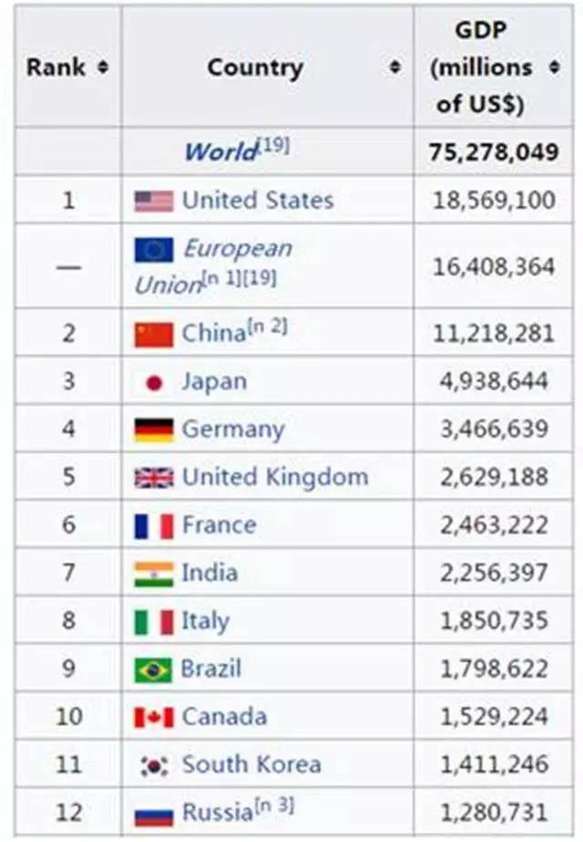Click the United States flag icon
The height and width of the screenshot is (842, 583).
[154, 201]
